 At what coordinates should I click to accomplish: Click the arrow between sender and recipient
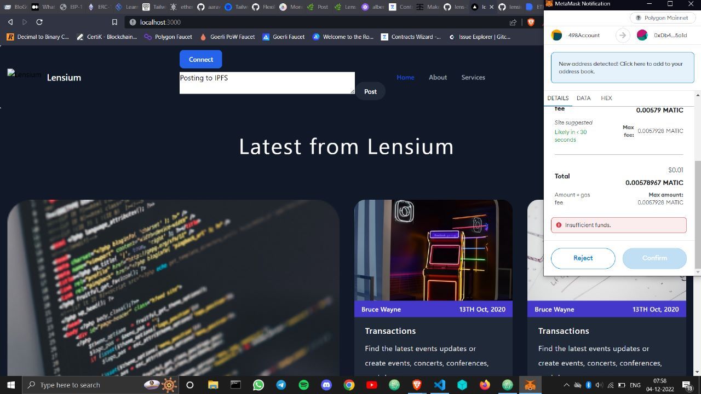pos(623,35)
